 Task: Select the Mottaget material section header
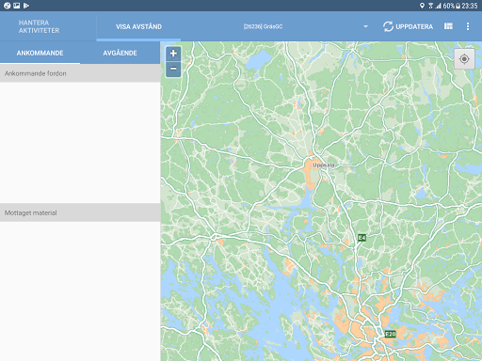click(80, 212)
